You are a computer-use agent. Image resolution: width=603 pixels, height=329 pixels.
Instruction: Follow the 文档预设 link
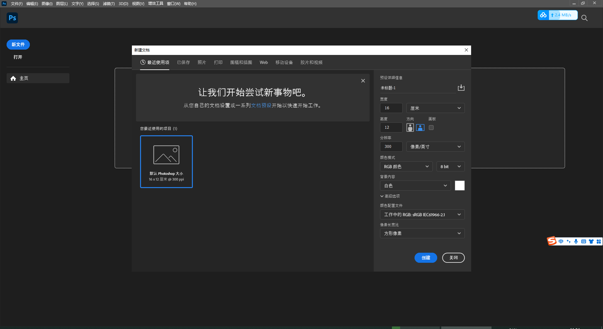tap(261, 105)
